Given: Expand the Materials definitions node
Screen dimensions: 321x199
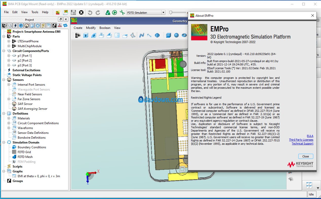Looking at the screenshot, I should (x=9, y=118).
